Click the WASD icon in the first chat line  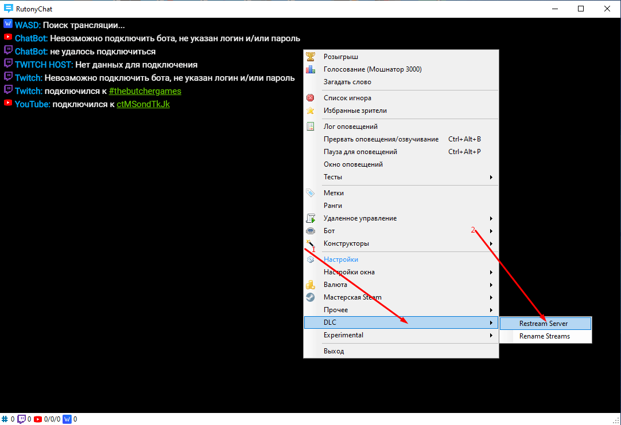point(8,23)
